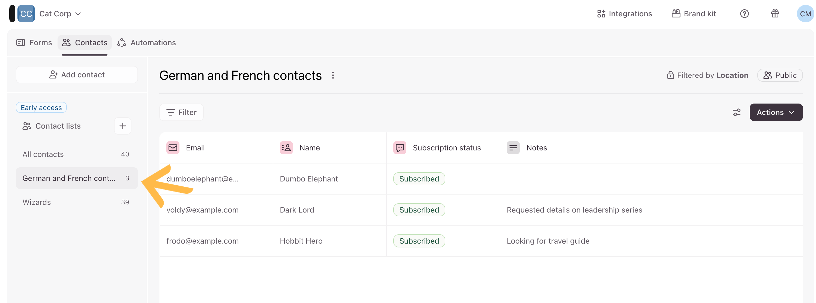Click the Subscription status column icon
The image size is (816, 303).
click(400, 148)
